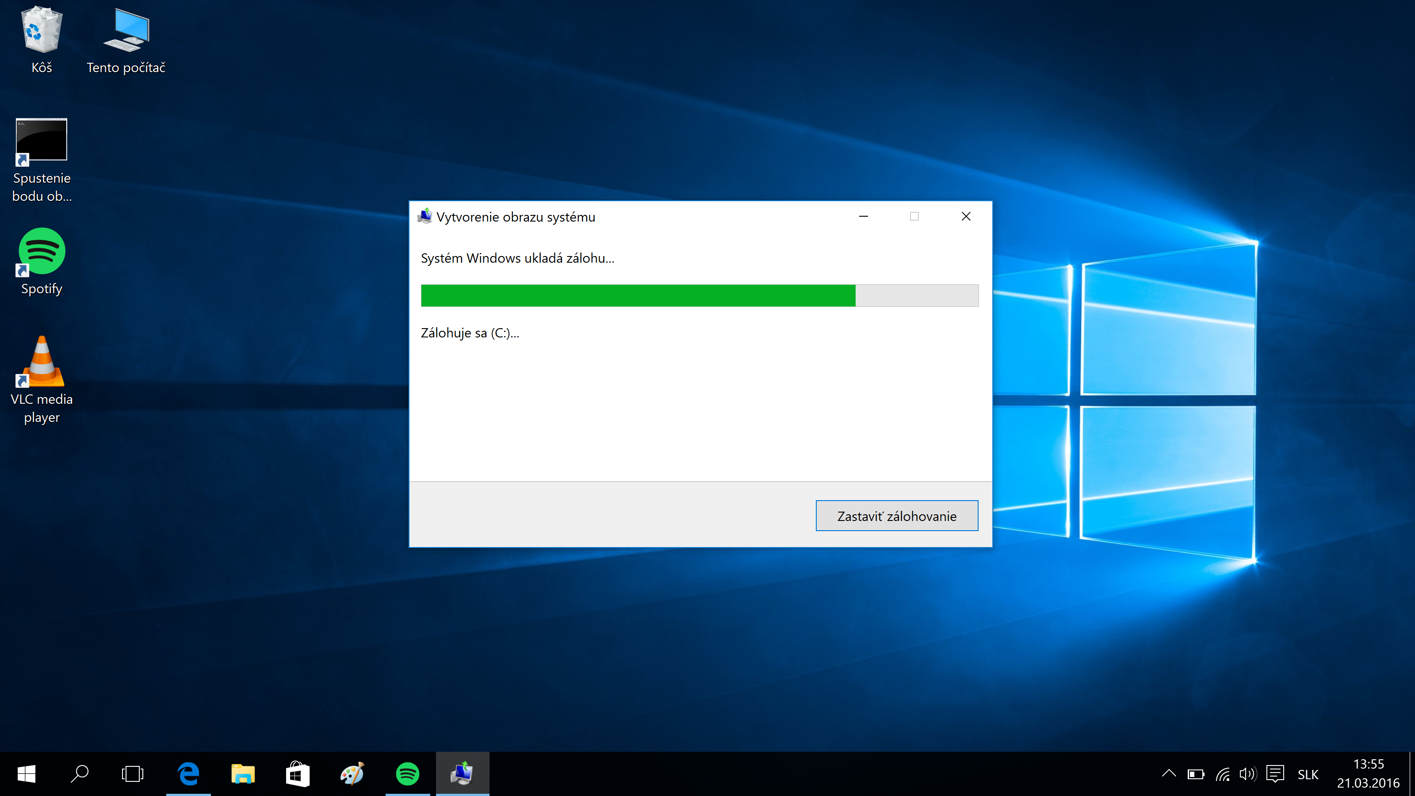Switch to Spotify in the taskbar
The height and width of the screenshot is (796, 1415).
coord(408,774)
